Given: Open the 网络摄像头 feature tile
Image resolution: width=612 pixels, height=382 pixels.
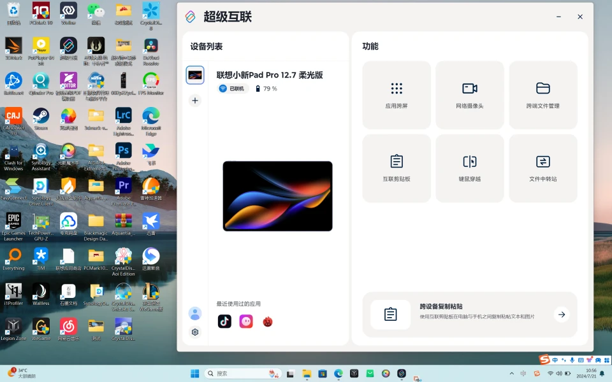Looking at the screenshot, I should click(470, 95).
